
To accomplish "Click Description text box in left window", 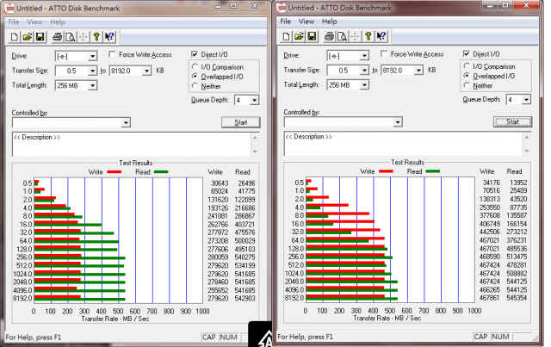I will (x=132, y=145).
